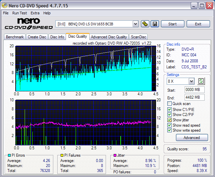Uncheck Show C1/PIE option

coord(170,109)
